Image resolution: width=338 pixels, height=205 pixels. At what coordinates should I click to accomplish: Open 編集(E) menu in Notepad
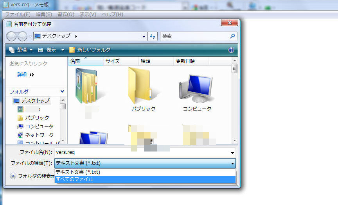44,14
